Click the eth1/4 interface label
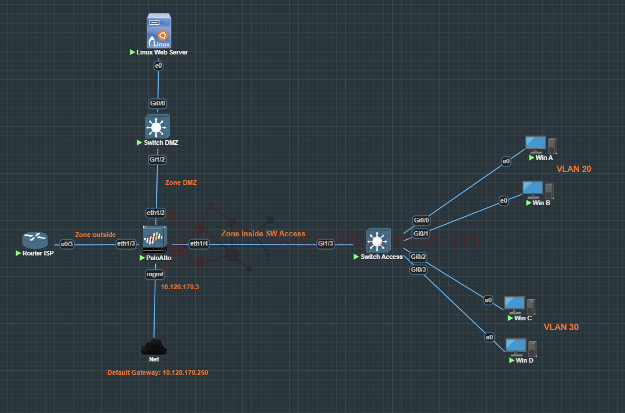Image resolution: width=625 pixels, height=413 pixels. pos(199,244)
